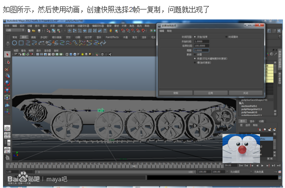Click the 应用 button in the dialog
The image size is (285, 188).
(x=210, y=93)
